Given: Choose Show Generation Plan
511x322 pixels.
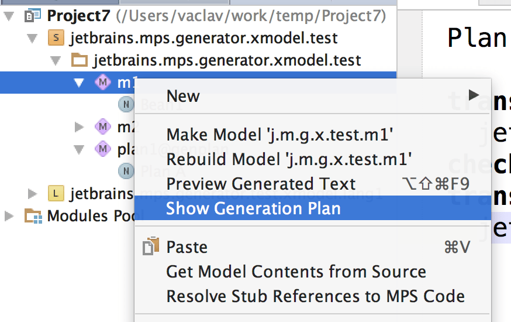Looking at the screenshot, I should click(253, 208).
